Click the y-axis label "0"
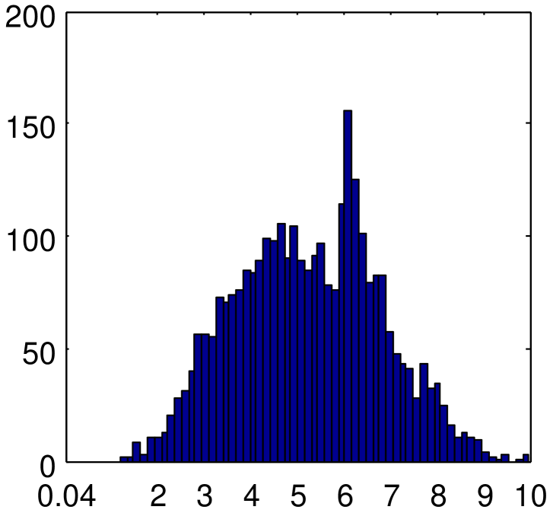Viewport: 550px width, 513px height. pyautogui.click(x=48, y=467)
